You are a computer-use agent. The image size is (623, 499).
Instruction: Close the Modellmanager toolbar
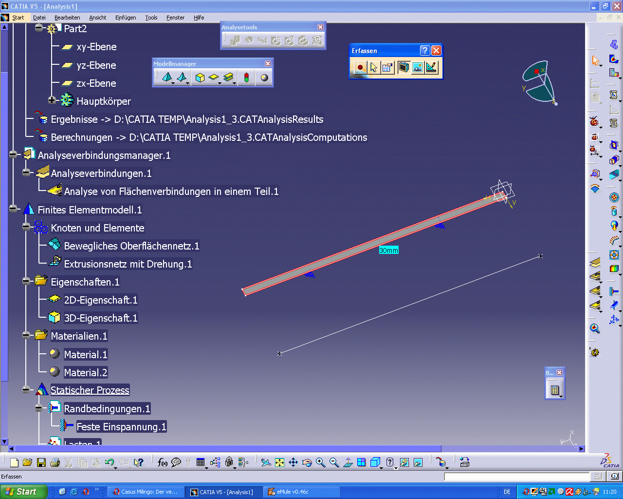pos(268,64)
